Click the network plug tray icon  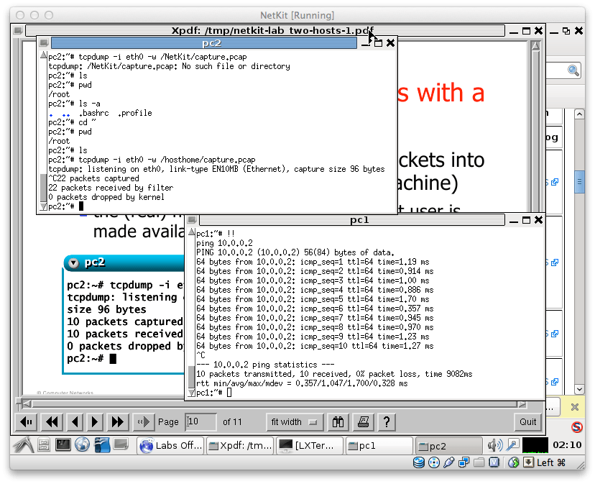pos(513,445)
